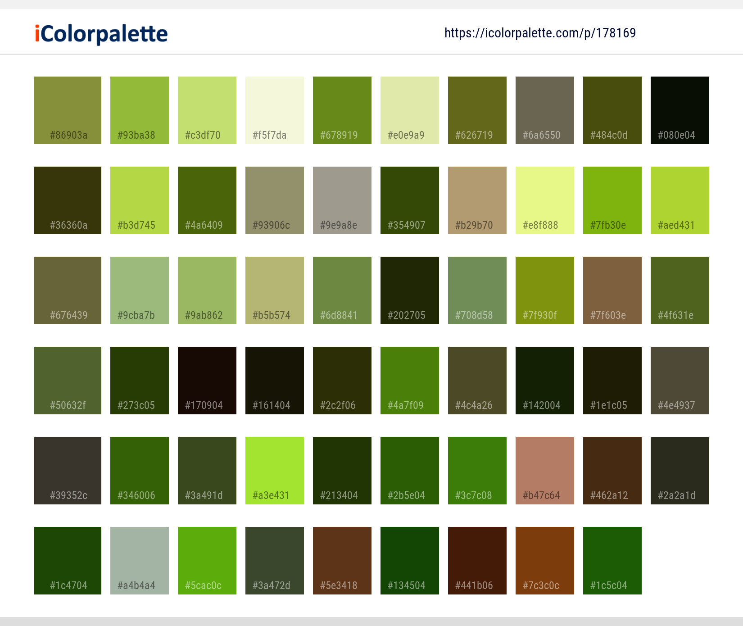Click the #462a12 swatch

[612, 471]
